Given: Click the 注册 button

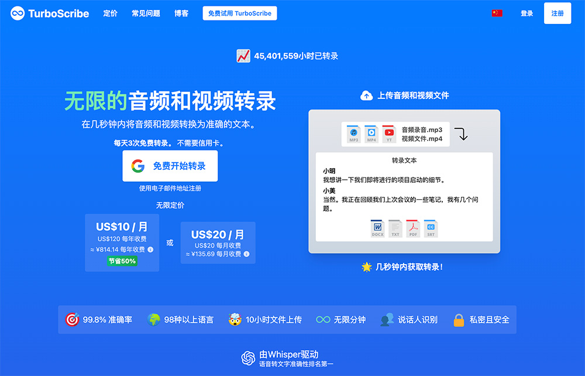Looking at the screenshot, I should 558,13.
